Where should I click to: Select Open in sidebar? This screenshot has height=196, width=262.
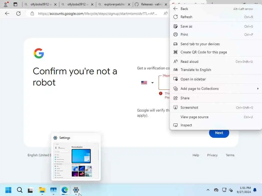pos(216,79)
